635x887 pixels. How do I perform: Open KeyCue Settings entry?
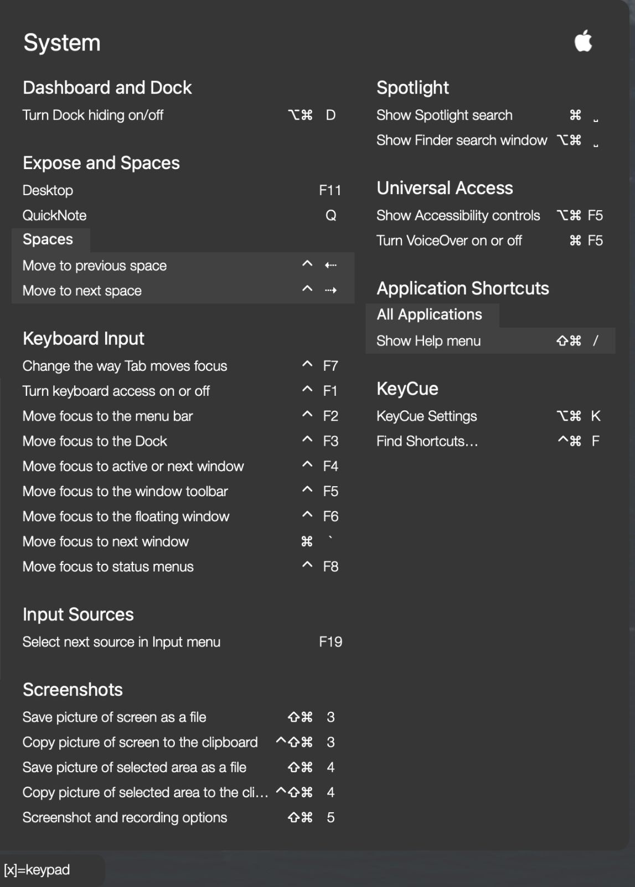(x=427, y=416)
